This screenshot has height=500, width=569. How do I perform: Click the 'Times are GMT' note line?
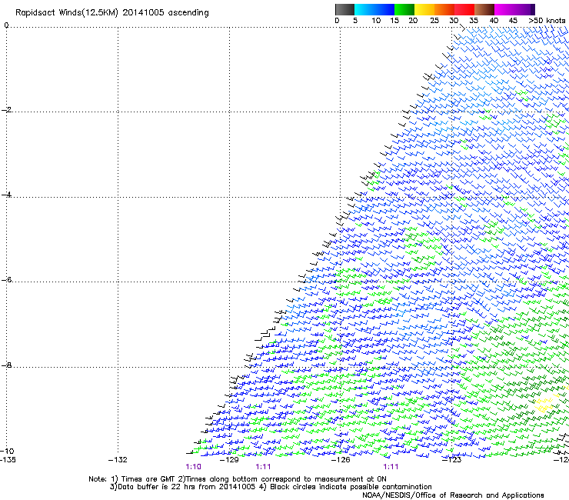(x=238, y=479)
